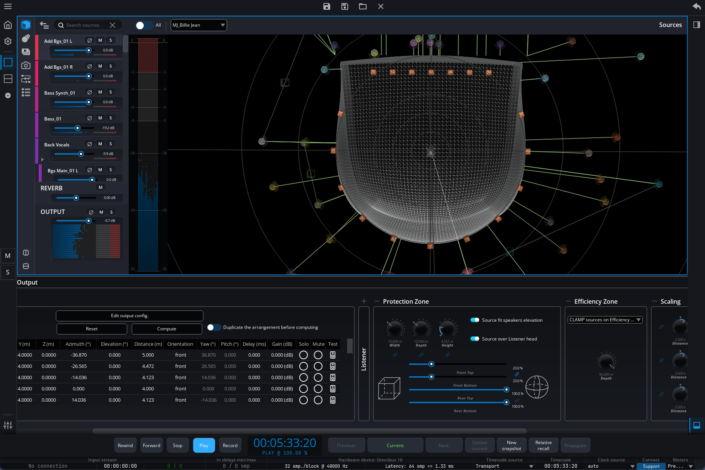Screen dimensions: 705x470
Task: Click Edit output config button
Action: 129,316
